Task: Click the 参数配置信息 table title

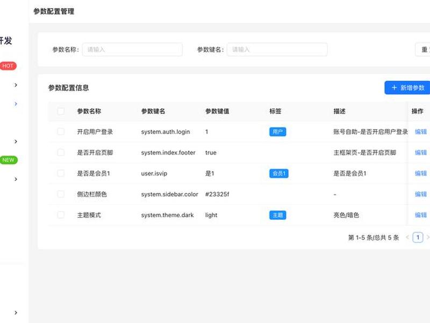Action: pyautogui.click(x=69, y=88)
